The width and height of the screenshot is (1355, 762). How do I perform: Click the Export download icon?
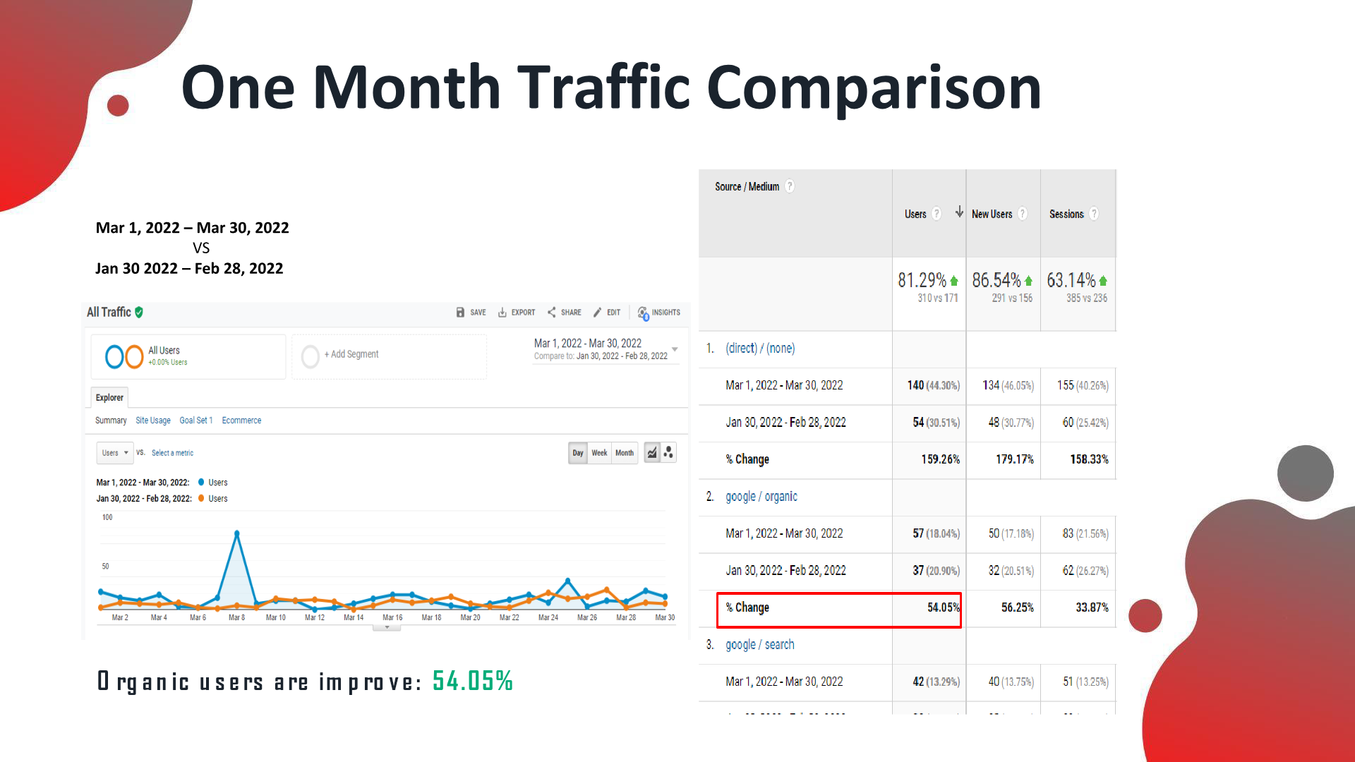(502, 312)
